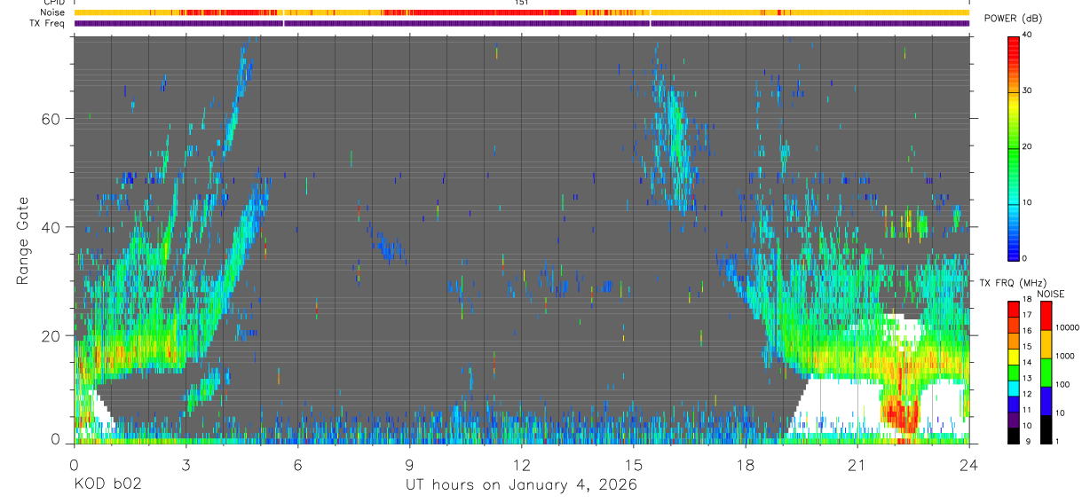Click the '6' UT hour axis label
The width and height of the screenshot is (1090, 503).
click(x=297, y=465)
